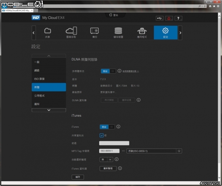Click the browser refresh icon
This screenshot has height=186, width=222.
coord(205,6)
